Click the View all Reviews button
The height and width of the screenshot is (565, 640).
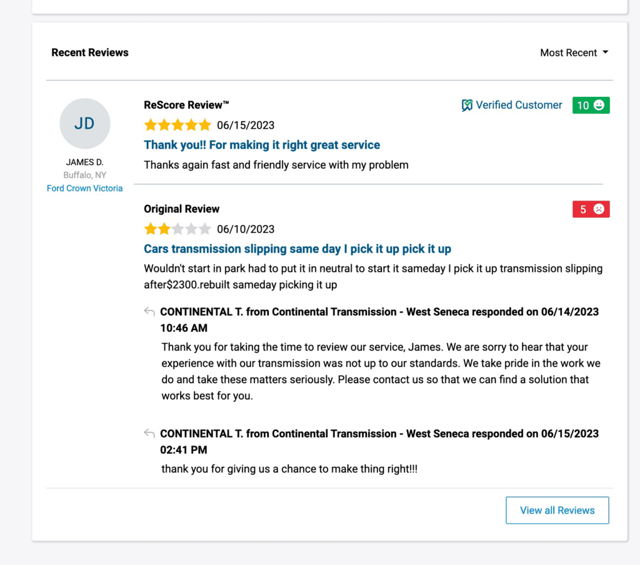tap(557, 510)
